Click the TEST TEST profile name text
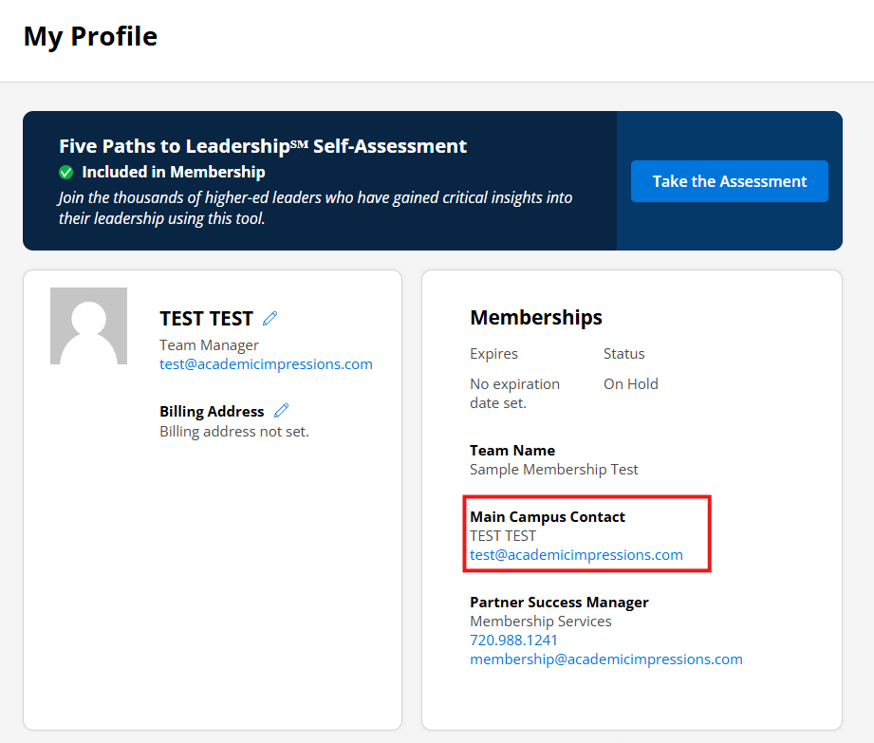Viewport: 874px width, 743px height. (206, 318)
